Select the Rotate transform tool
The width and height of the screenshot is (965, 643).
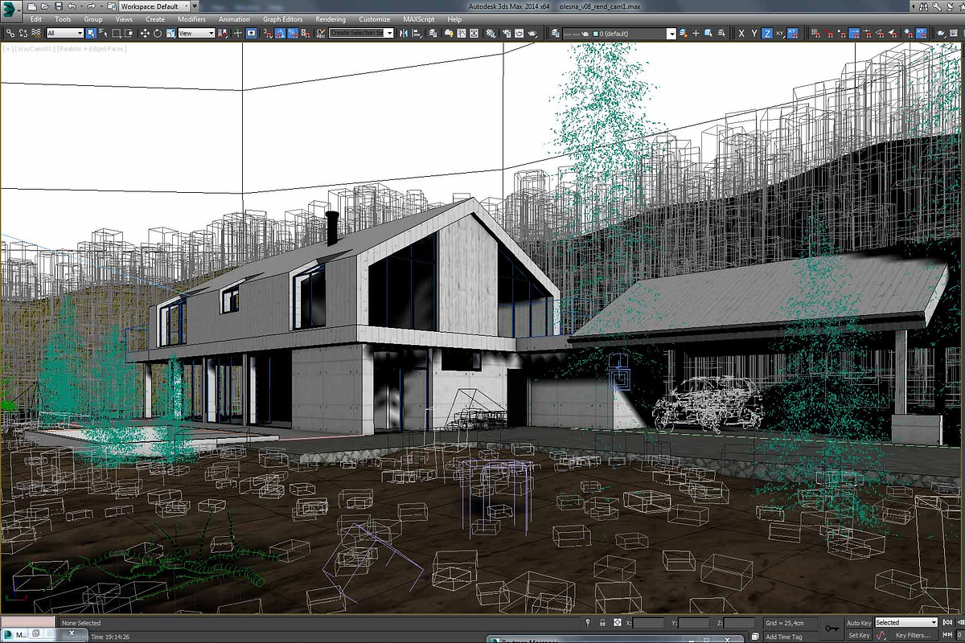(x=158, y=34)
